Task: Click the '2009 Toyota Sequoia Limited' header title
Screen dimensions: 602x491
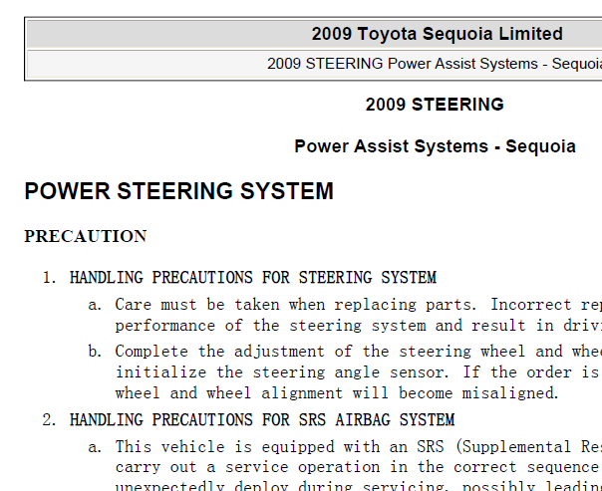Action: coord(437,34)
